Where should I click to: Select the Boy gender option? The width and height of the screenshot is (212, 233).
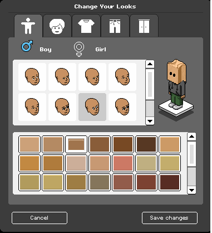coord(46,50)
